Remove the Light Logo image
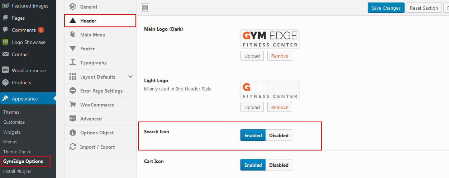 pos(280,107)
